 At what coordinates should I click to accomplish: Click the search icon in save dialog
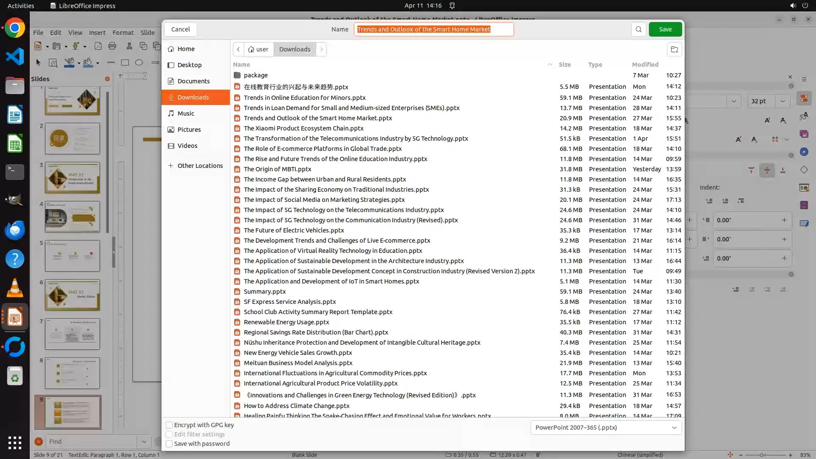[638, 29]
